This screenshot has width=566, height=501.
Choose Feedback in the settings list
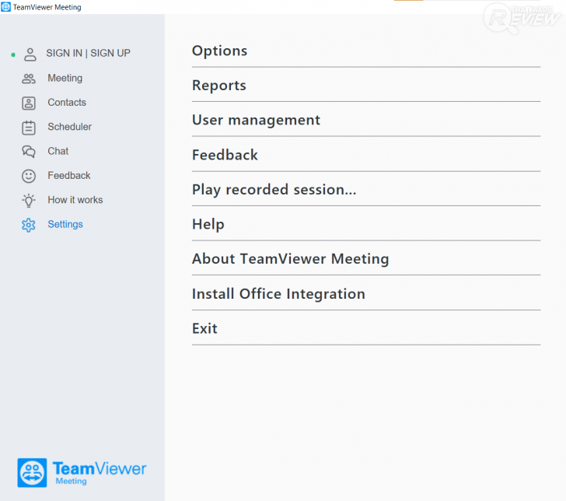[x=366, y=155]
